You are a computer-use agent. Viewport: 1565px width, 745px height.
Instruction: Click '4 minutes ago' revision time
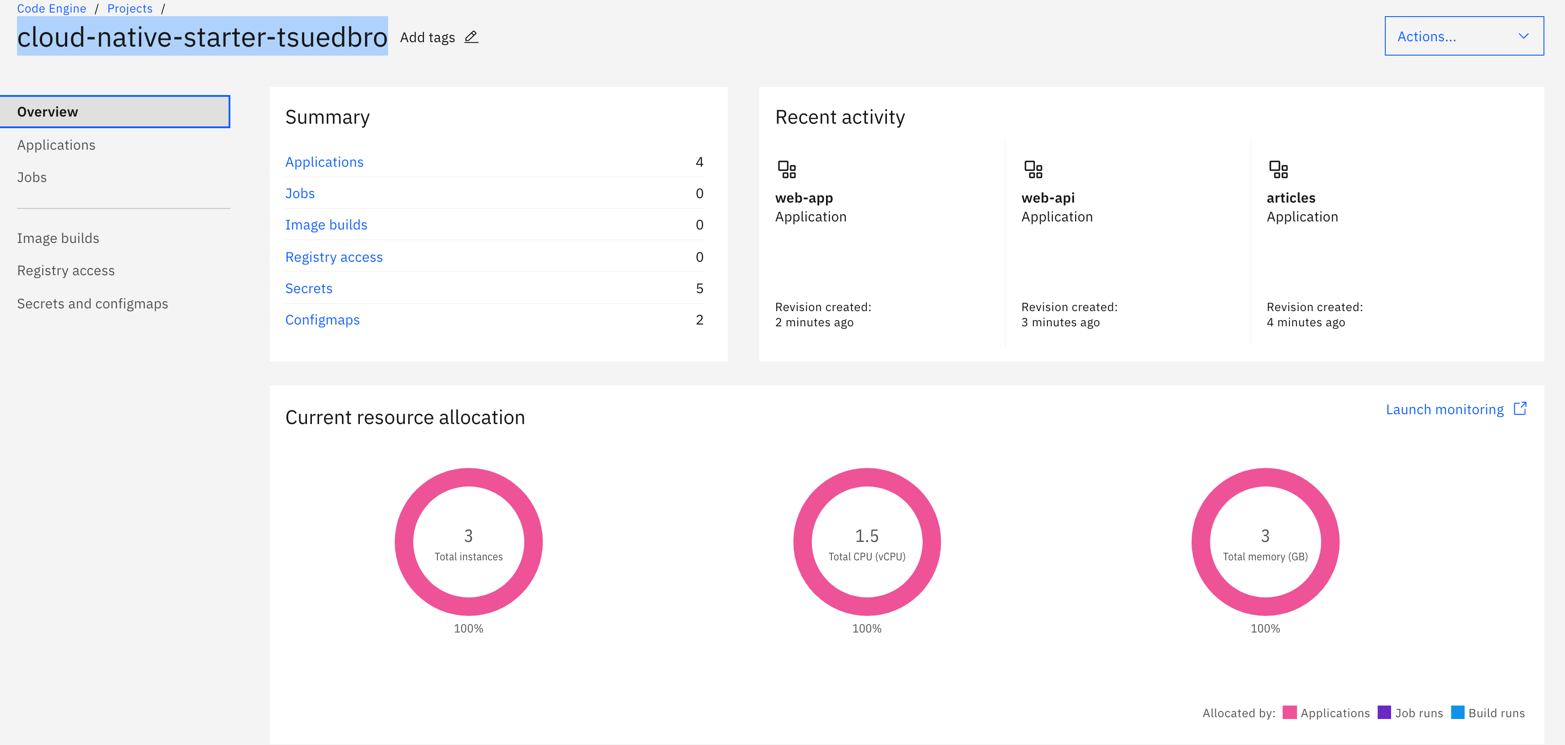[1306, 323]
